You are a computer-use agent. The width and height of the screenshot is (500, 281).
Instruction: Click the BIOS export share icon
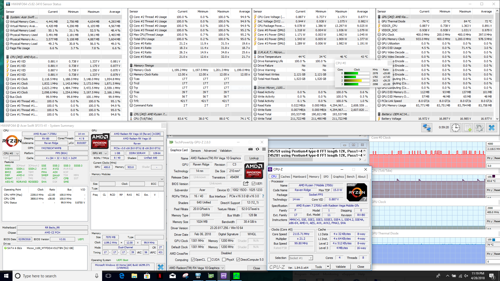246,183
